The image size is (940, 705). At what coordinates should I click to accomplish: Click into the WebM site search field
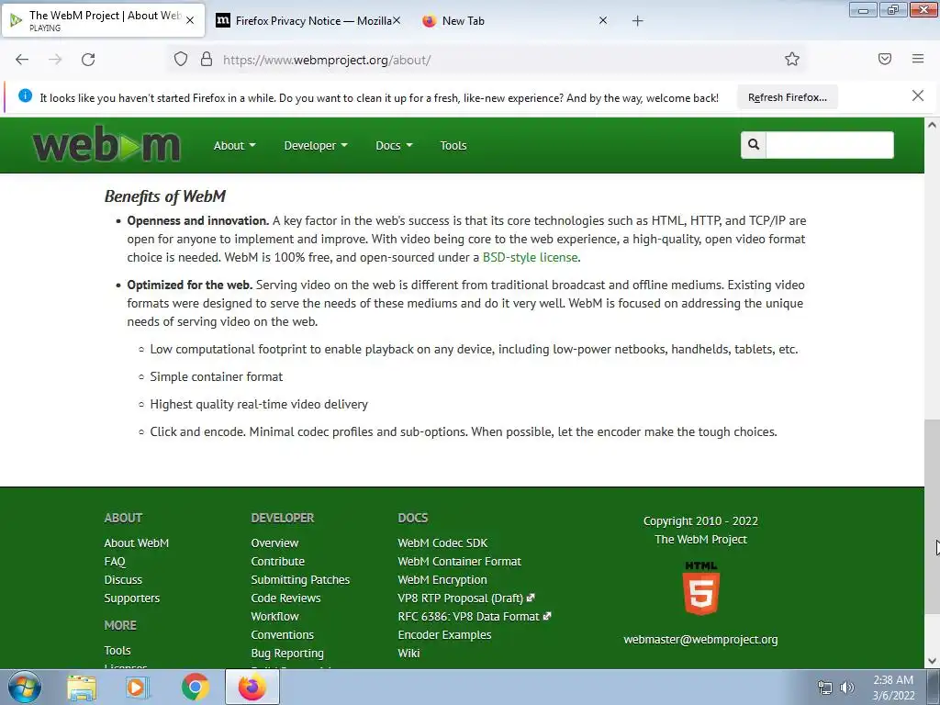830,144
